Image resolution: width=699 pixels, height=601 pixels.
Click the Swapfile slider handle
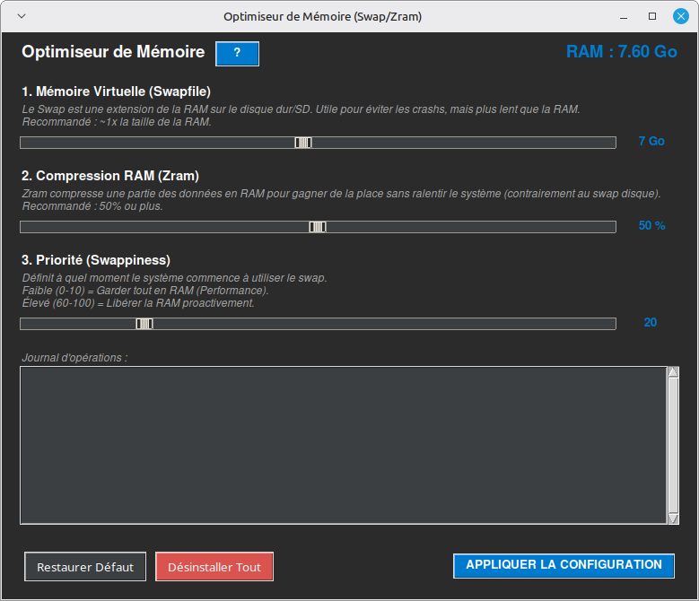[303, 143]
